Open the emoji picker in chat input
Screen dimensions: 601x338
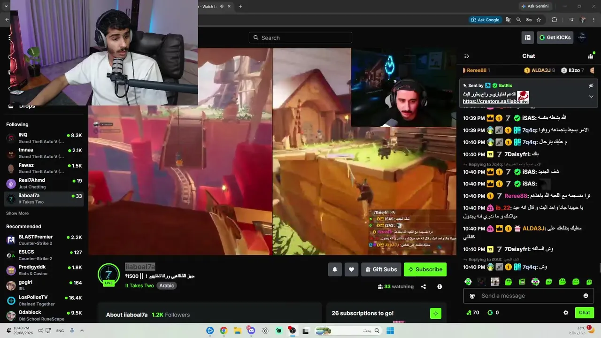click(x=586, y=296)
